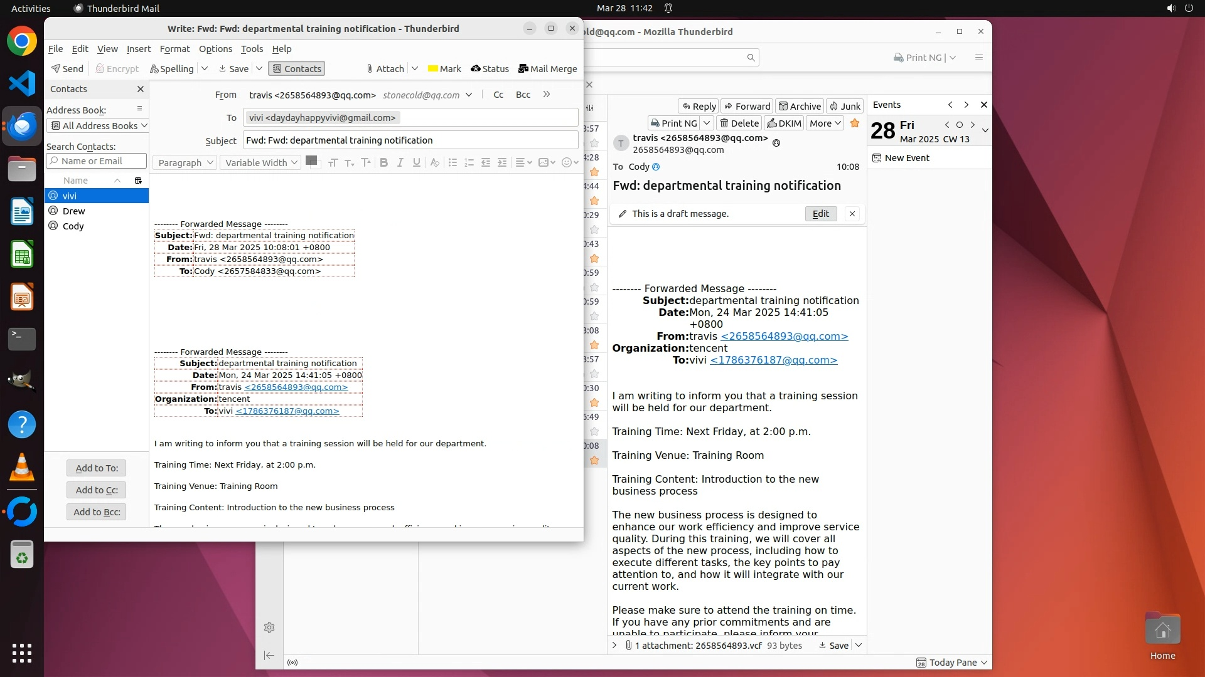This screenshot has width=1205, height=677.
Task: Click Add to Cc button
Action: coord(97,490)
